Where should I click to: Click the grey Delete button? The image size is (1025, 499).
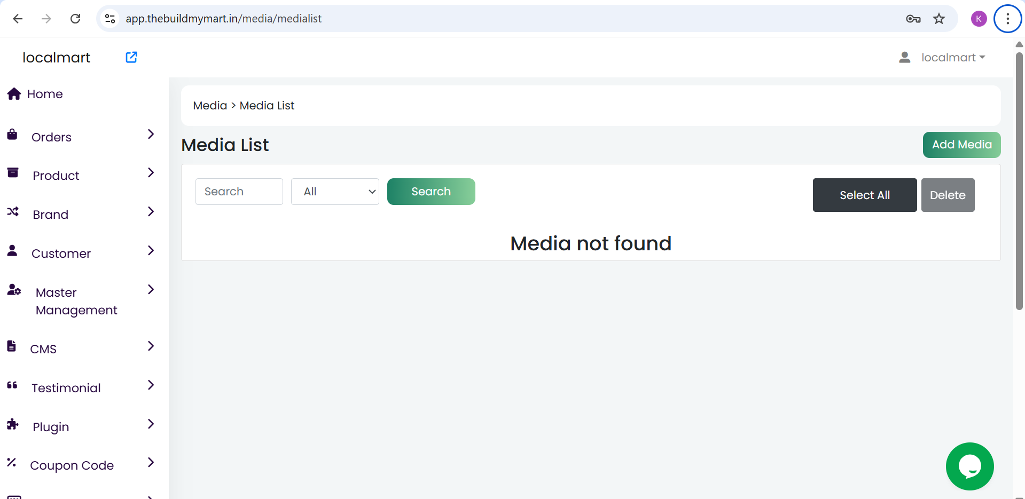tap(948, 195)
